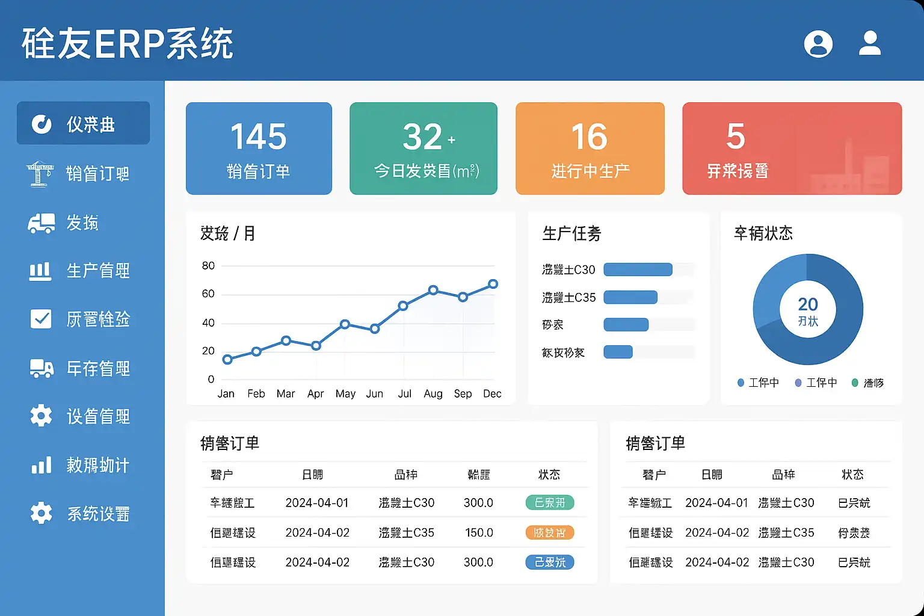Viewport: 924px width, 616px height.
Task: Select the C35 label in production tasks panel
Action: pyautogui.click(x=568, y=297)
